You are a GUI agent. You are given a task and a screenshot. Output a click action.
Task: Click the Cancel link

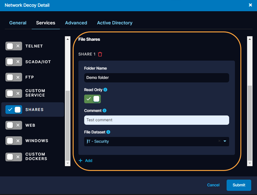213,185
